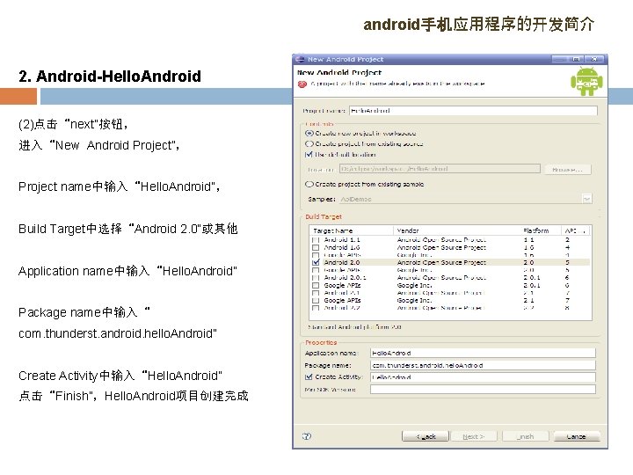Click "Google Inc." vendor in platform 2.0.1 row
This screenshot has height=475, width=633.
point(414,285)
